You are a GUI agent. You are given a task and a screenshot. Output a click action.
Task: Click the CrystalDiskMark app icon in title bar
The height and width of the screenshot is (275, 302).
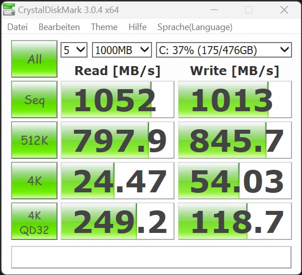(9, 10)
